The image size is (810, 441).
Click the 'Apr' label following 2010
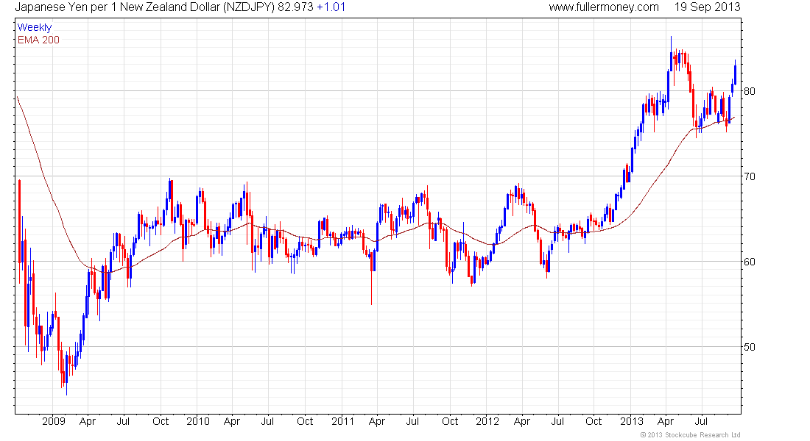pyautogui.click(x=232, y=422)
